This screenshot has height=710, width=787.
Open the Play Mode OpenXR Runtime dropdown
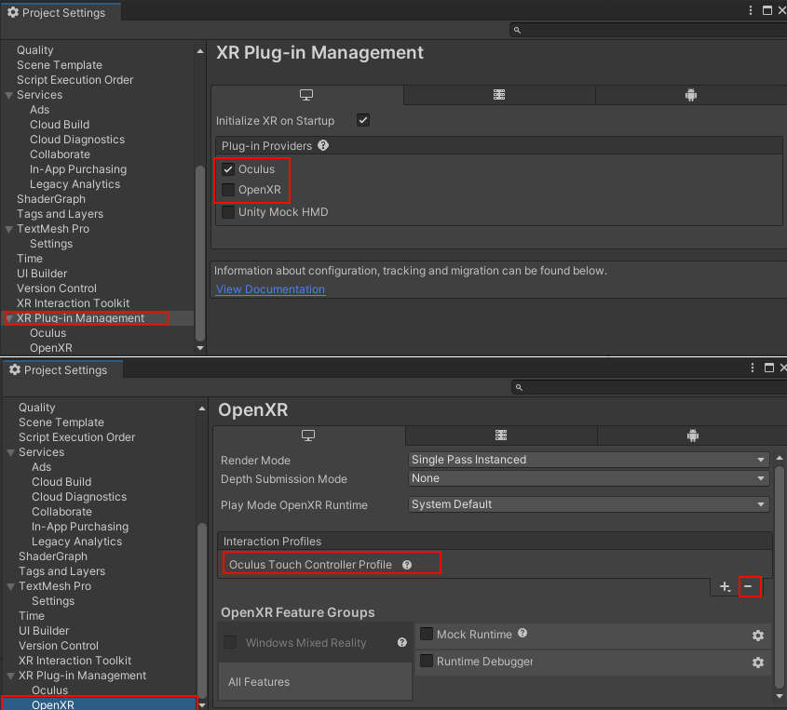tap(588, 503)
